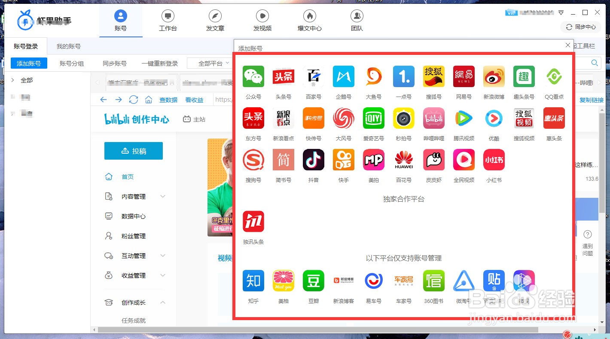The height and width of the screenshot is (339, 610).
Task: Select the 快手 platform icon
Action: (x=343, y=160)
